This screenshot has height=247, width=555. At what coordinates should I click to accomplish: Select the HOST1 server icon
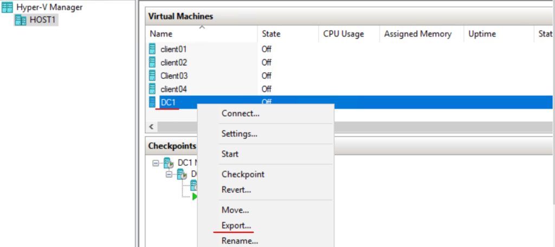coord(21,20)
